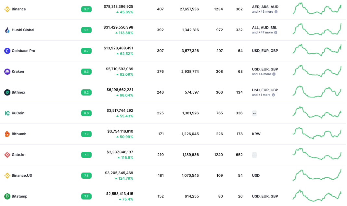Show Kraken's 'and +4 more' fiat list

pyautogui.click(x=261, y=74)
